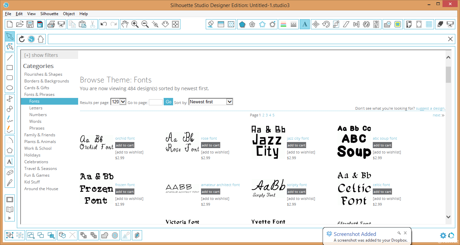Print using the printer icon
Screen dimensions: 460x245
tap(51, 24)
